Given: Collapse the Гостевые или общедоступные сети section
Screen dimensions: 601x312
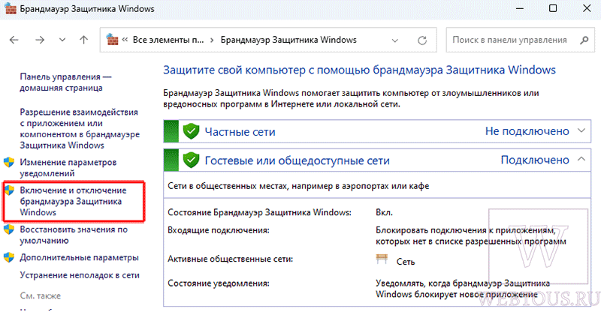Looking at the screenshot, I should point(581,158).
